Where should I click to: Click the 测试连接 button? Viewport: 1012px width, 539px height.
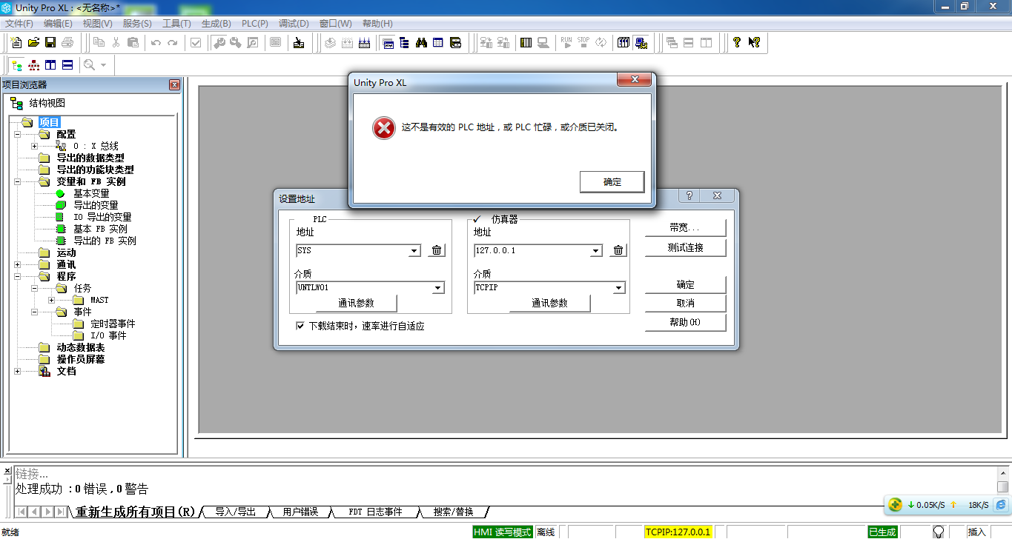coord(685,248)
